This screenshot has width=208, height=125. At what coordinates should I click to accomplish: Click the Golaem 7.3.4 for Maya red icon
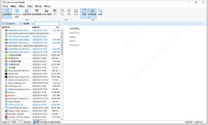click(x=6, y=117)
